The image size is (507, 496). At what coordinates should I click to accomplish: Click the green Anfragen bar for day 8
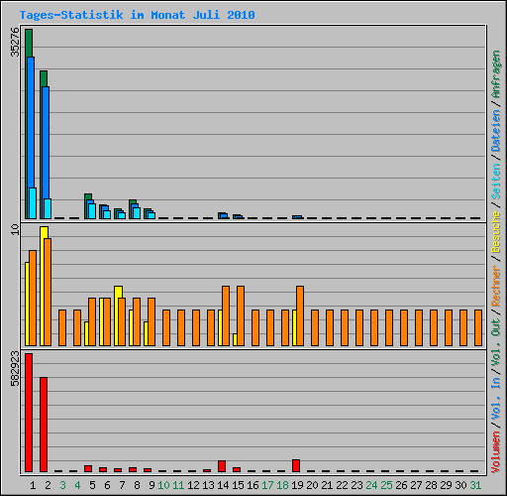click(x=133, y=201)
